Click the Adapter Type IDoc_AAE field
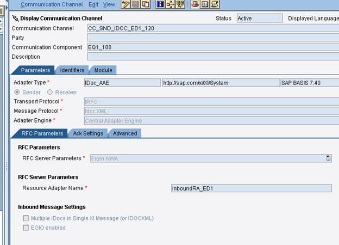339x245 pixels. 122,83
